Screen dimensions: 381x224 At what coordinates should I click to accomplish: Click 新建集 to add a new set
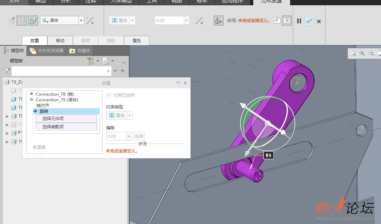pyautogui.click(x=39, y=147)
